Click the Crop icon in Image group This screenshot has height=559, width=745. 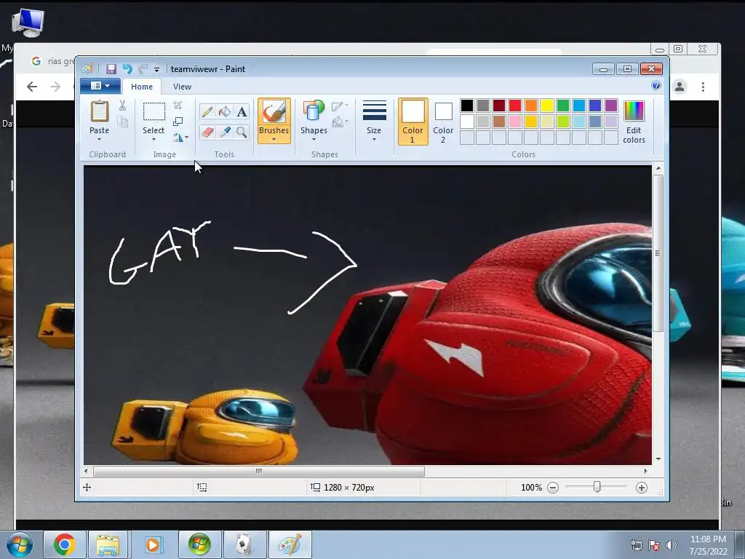pyautogui.click(x=178, y=106)
